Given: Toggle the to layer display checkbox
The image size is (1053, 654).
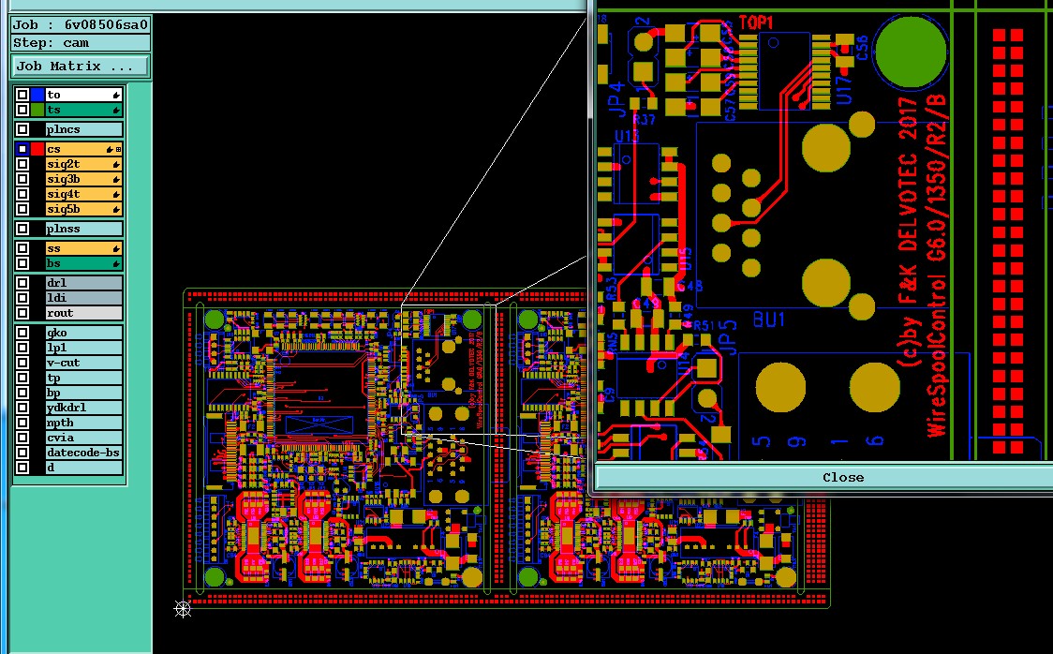Looking at the screenshot, I should pos(22,95).
